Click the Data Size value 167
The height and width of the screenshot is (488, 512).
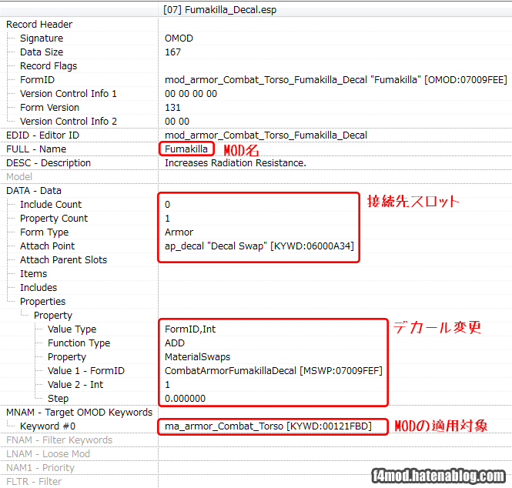(x=172, y=52)
